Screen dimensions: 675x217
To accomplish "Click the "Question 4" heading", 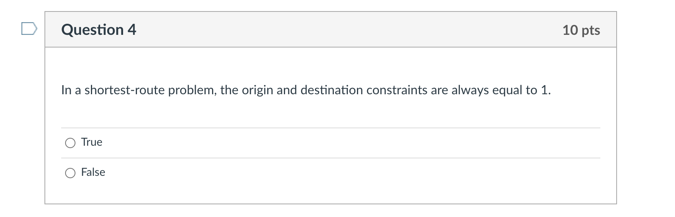I will [99, 30].
